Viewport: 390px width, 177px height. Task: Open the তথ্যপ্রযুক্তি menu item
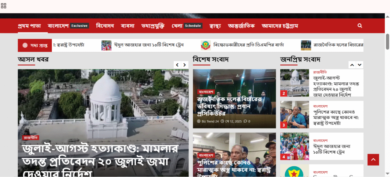153,26
